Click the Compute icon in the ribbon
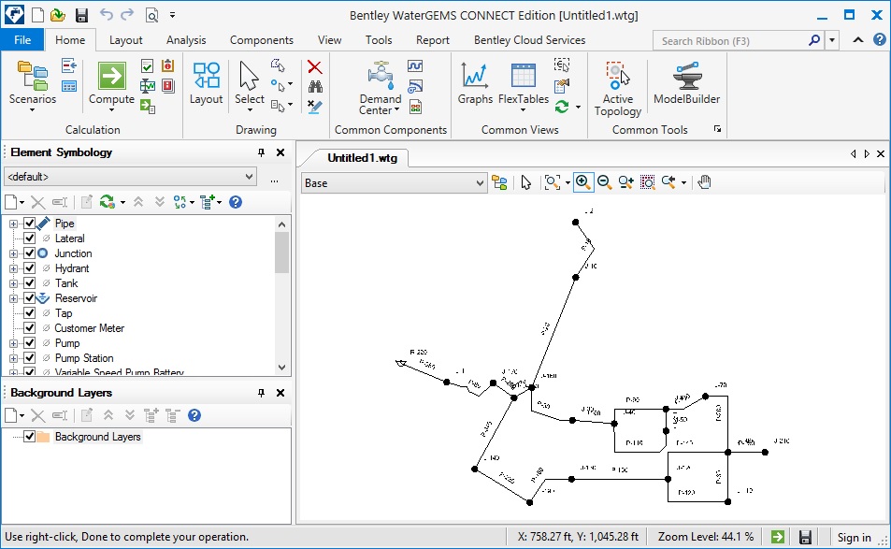This screenshot has width=891, height=549. pos(111,77)
